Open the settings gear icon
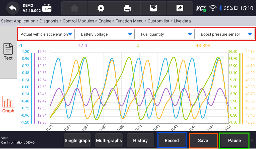The width and height of the screenshot is (256, 149). point(101,8)
